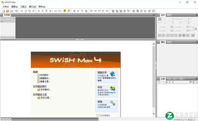Open the transform panel options menu button
Screen dimensions: 198x121
[x=197, y=15]
